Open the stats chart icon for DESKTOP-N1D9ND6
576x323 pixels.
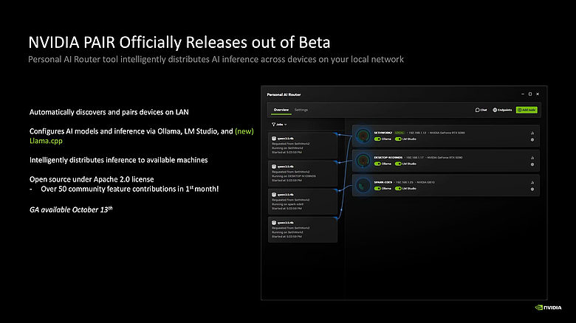532,158
